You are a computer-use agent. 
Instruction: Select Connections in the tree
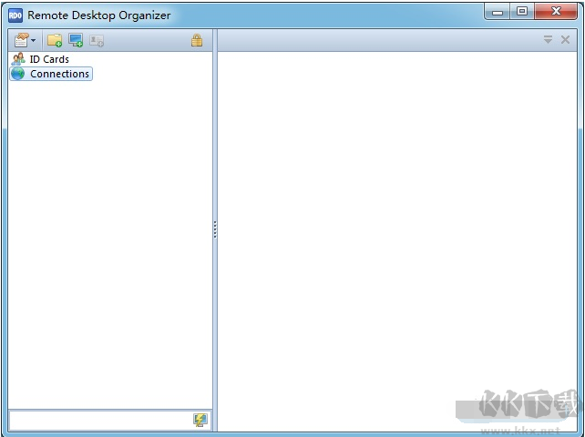(60, 74)
